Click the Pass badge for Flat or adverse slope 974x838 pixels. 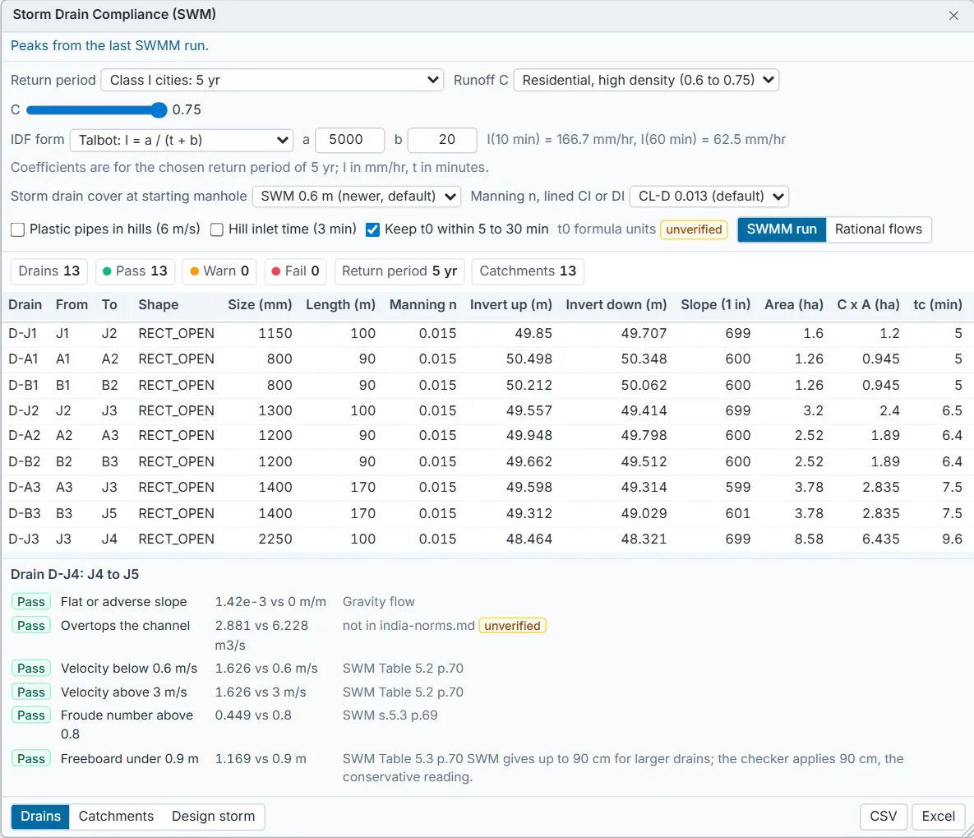click(31, 602)
